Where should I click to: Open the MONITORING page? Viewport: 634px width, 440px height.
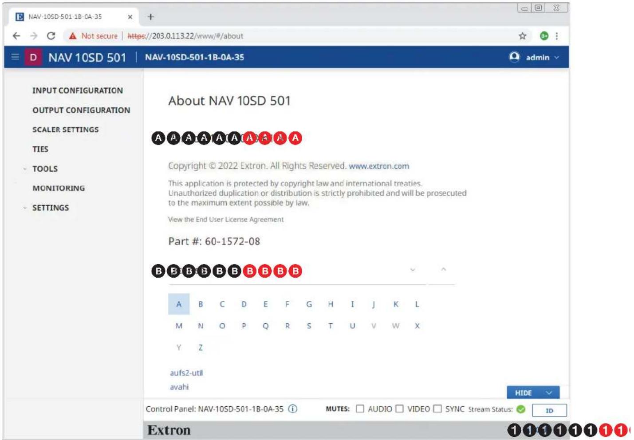click(x=59, y=188)
